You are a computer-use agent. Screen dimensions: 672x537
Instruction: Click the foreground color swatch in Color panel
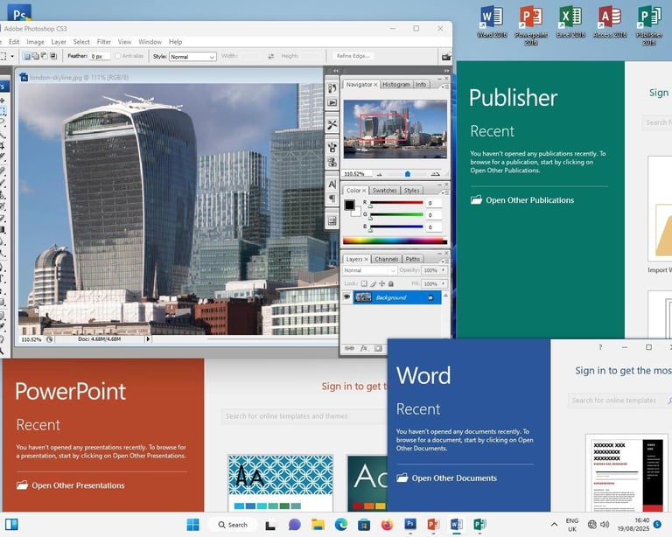tap(349, 205)
